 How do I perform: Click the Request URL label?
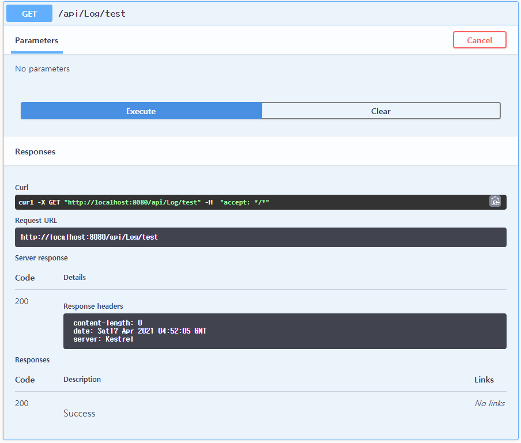click(x=36, y=221)
